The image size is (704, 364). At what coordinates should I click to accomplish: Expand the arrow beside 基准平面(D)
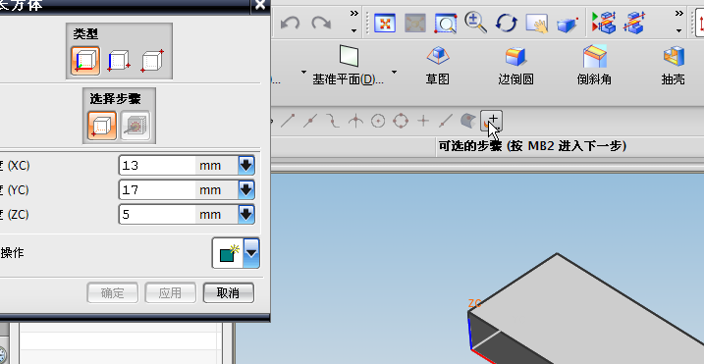click(394, 72)
